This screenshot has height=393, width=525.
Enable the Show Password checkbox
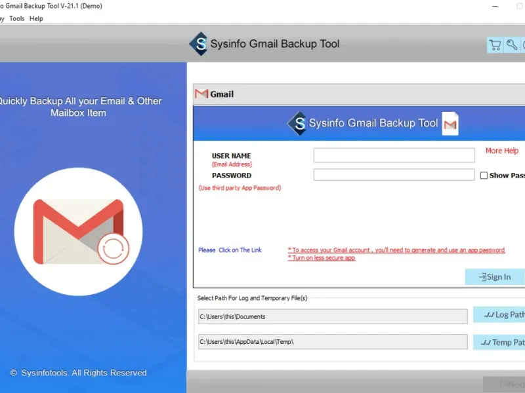tap(484, 176)
